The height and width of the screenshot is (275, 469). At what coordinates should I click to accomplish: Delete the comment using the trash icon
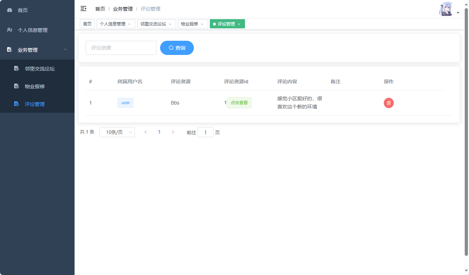(x=389, y=103)
